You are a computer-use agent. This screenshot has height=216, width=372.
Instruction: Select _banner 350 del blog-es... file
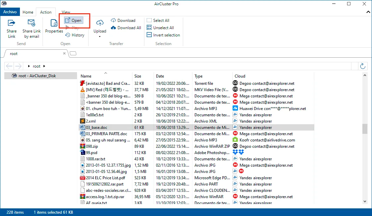pos(108,96)
